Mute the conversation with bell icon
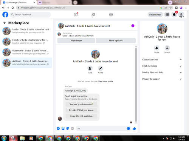The image size is (189, 141). [x=156, y=48]
